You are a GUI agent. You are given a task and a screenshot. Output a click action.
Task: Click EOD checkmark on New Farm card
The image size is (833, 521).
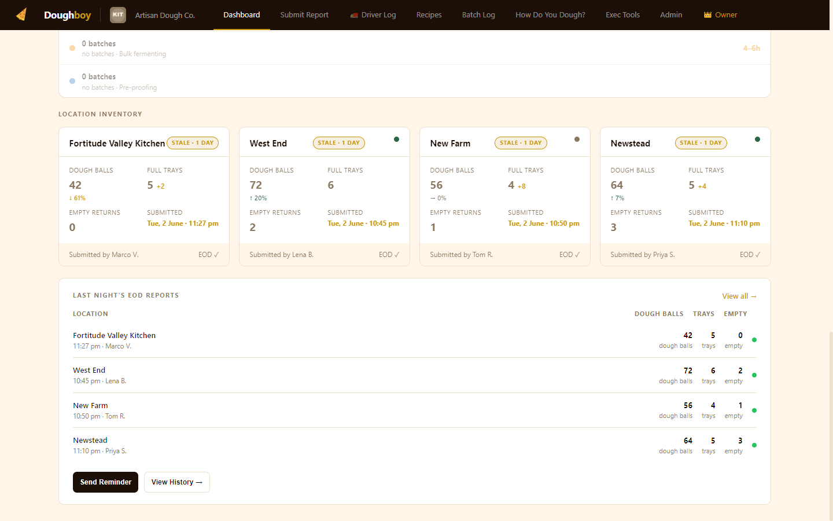click(569, 255)
